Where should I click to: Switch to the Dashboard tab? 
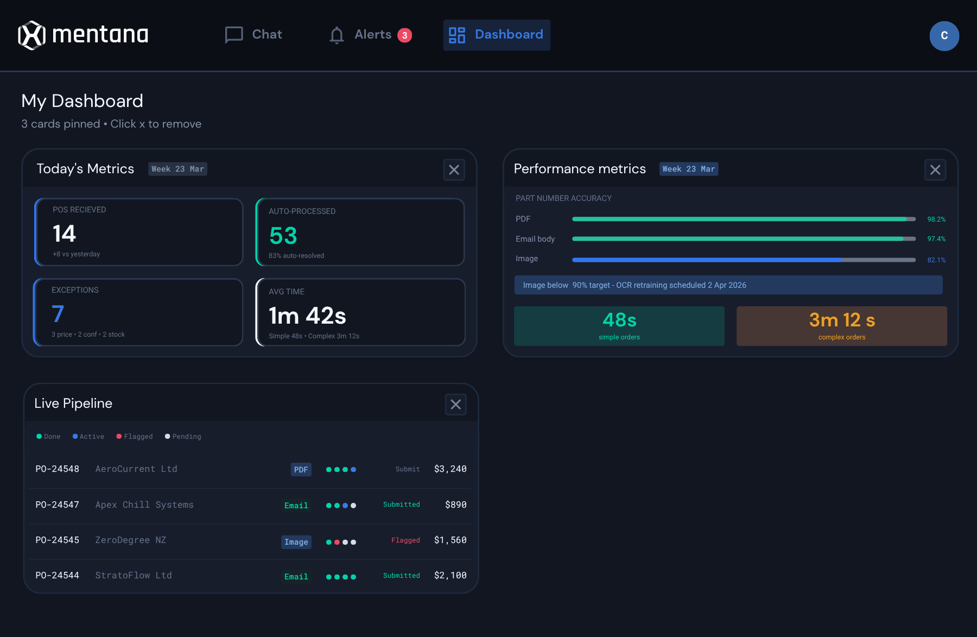497,35
